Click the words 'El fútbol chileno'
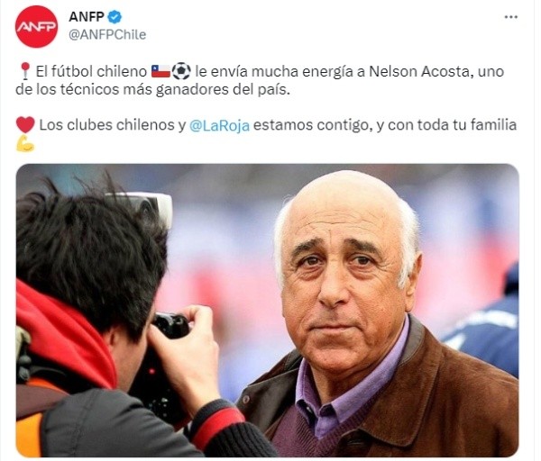Viewport: 541px width, 461px height. click(x=91, y=72)
